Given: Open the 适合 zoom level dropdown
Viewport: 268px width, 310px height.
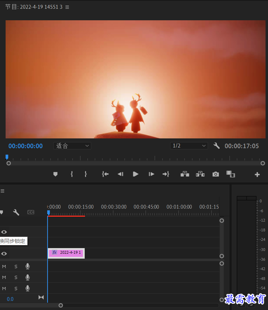Looking at the screenshot, I should click(72, 146).
